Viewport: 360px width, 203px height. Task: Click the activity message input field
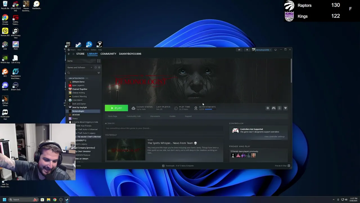tap(164, 128)
